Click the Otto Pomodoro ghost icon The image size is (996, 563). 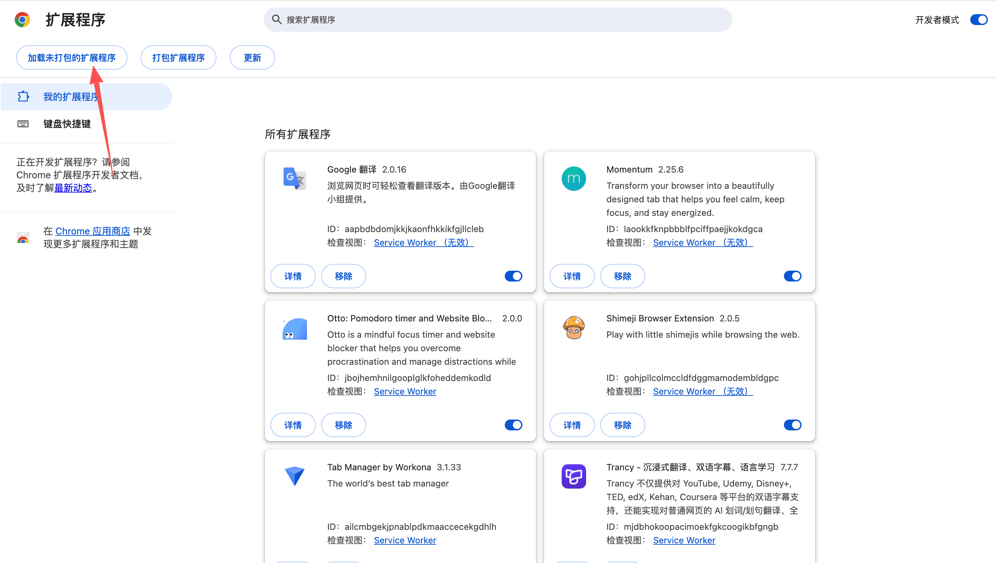tap(294, 329)
